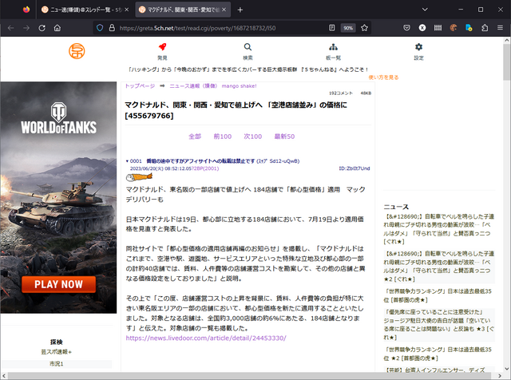Open a new tab with plus button
Image resolution: width=511 pixels, height=380 pixels.
(x=240, y=10)
